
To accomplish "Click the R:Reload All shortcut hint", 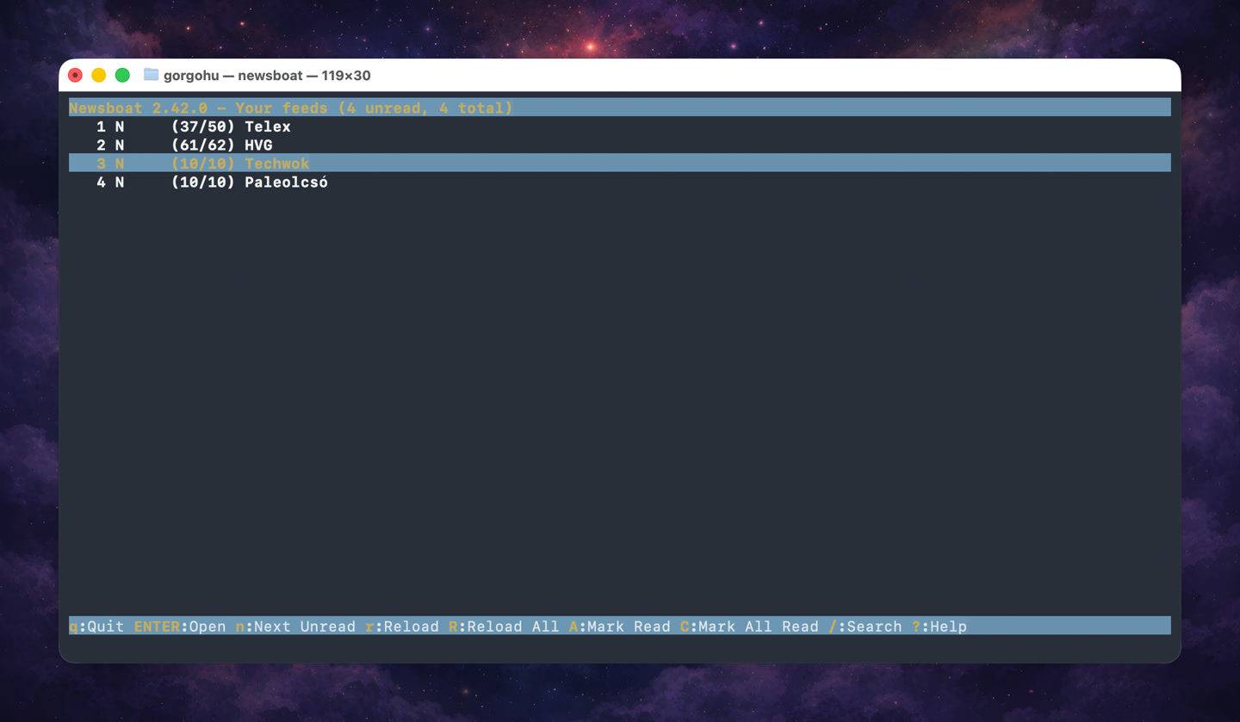I will [x=504, y=626].
